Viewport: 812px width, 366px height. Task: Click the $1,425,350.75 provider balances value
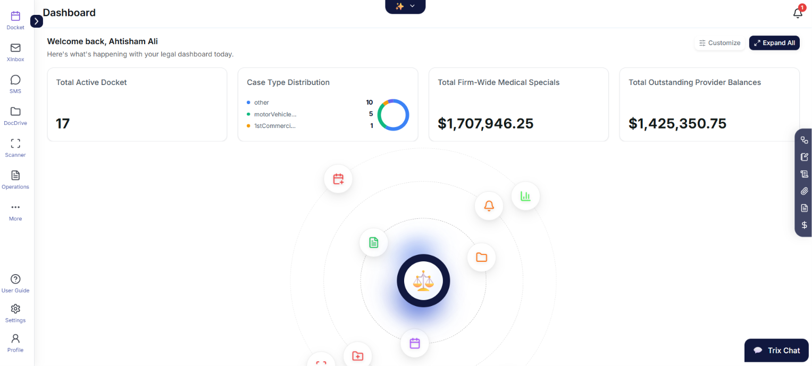pos(677,124)
